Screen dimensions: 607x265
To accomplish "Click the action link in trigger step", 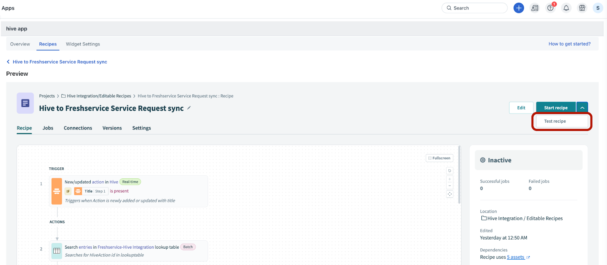I will [x=98, y=182].
